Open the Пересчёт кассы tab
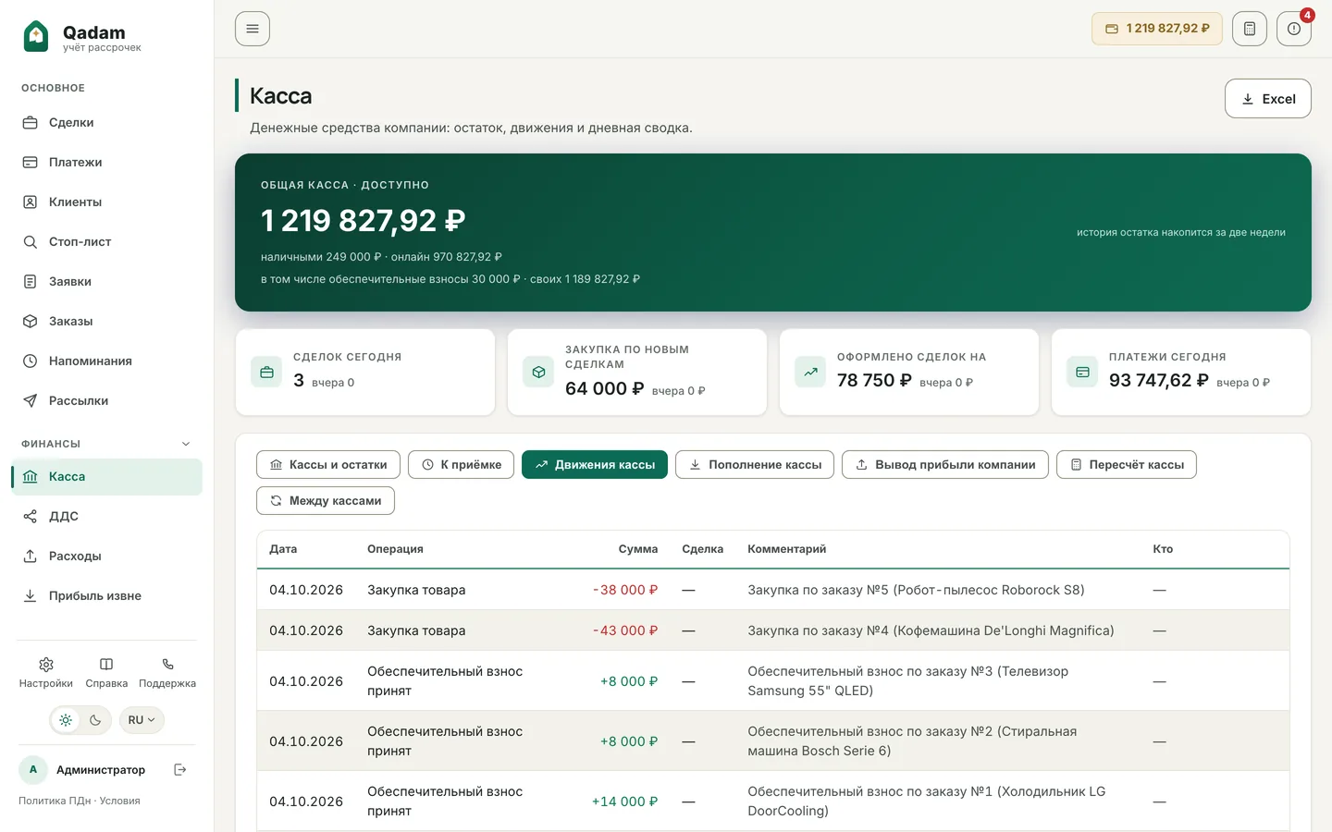This screenshot has width=1332, height=832. [x=1126, y=465]
